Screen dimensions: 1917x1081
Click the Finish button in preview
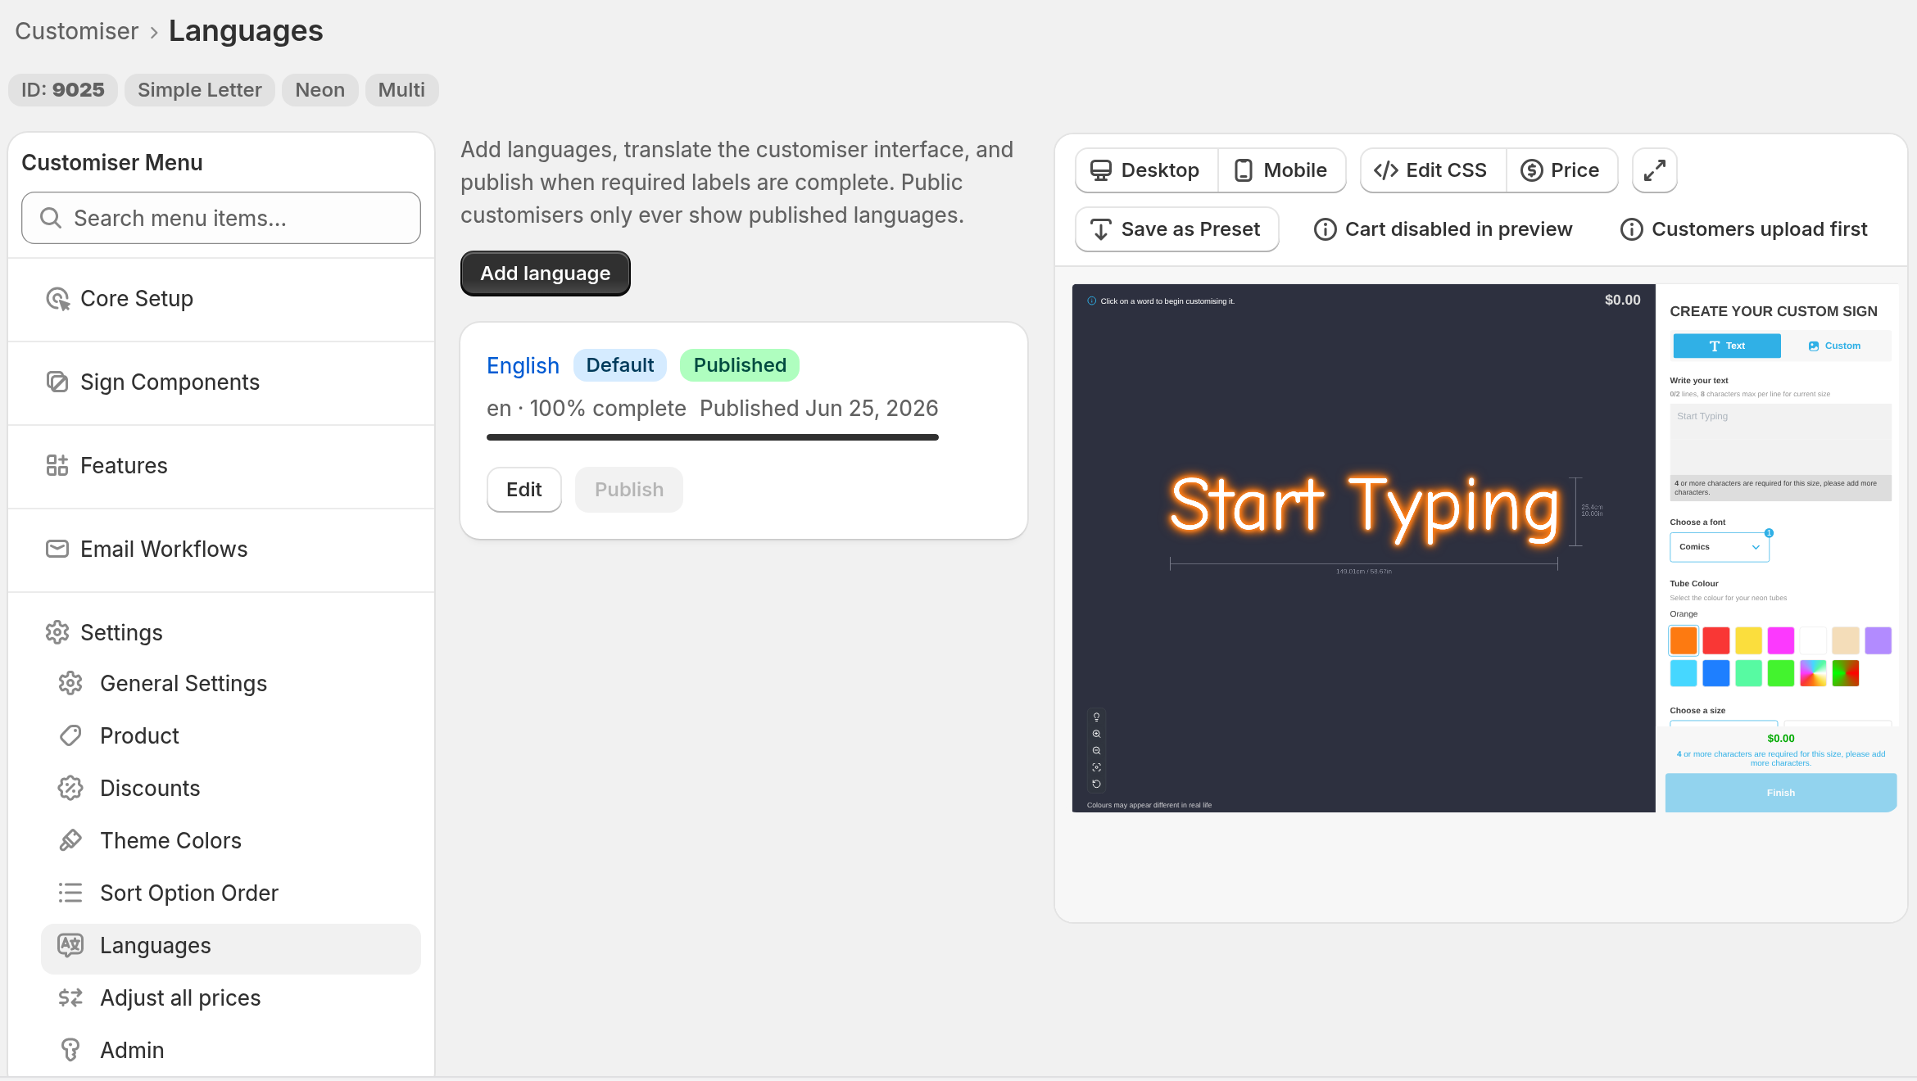pyautogui.click(x=1781, y=793)
